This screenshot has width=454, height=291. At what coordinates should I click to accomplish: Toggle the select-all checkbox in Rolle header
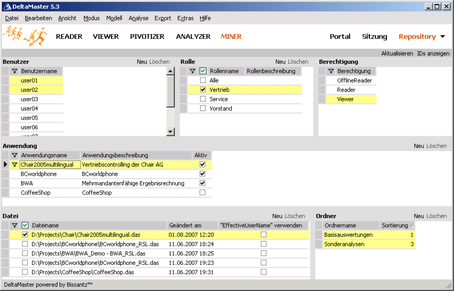[x=203, y=71]
